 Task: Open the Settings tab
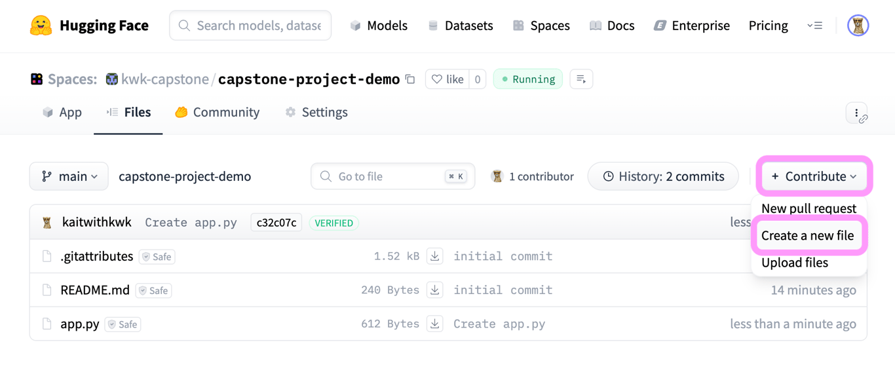[x=316, y=112]
